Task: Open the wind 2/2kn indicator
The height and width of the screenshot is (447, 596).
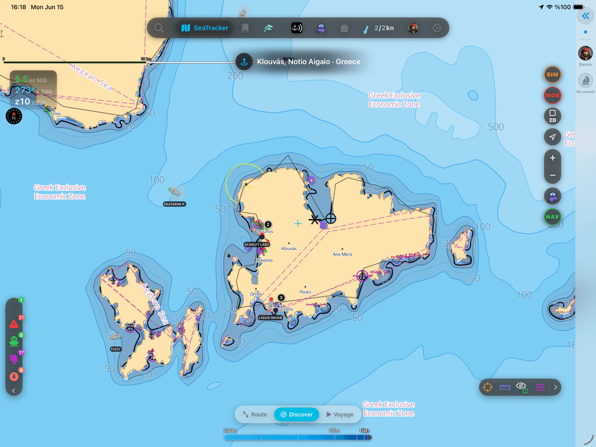Action: [378, 28]
